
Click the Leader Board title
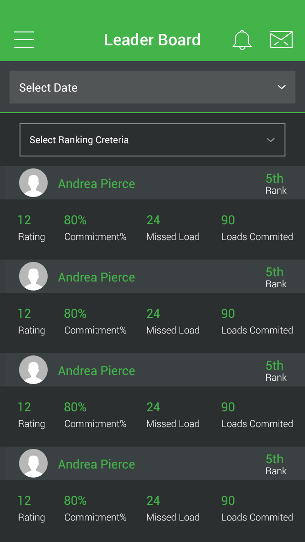[152, 40]
